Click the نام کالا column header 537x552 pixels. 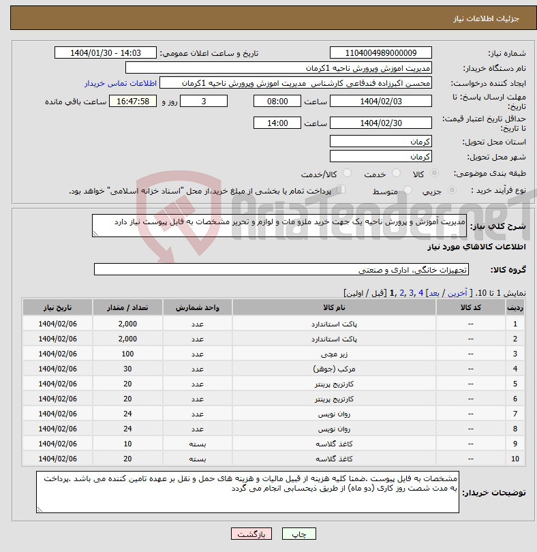coord(334,307)
